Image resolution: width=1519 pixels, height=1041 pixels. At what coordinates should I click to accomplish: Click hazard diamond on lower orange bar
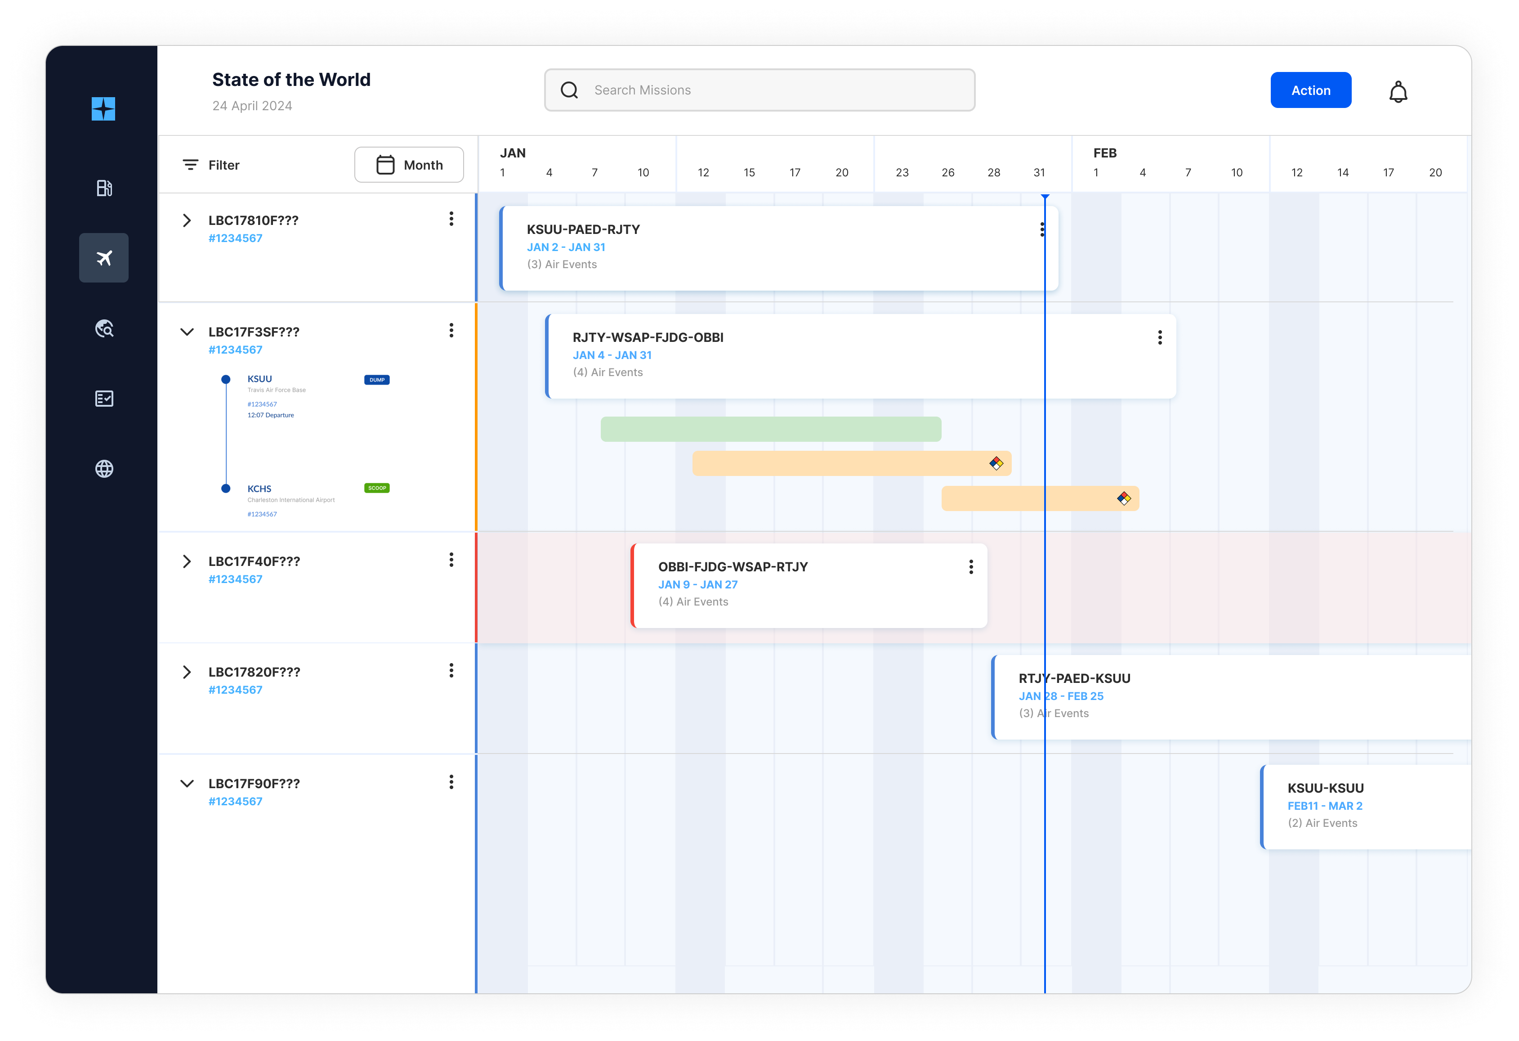pos(1124,498)
